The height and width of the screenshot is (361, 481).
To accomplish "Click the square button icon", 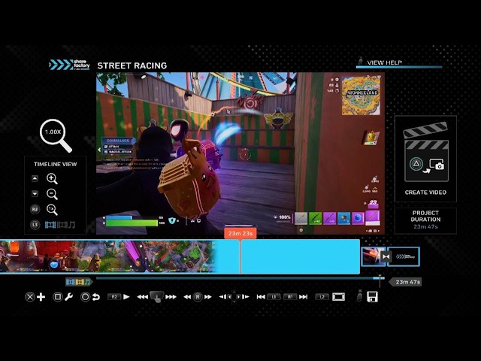I will click(57, 297).
